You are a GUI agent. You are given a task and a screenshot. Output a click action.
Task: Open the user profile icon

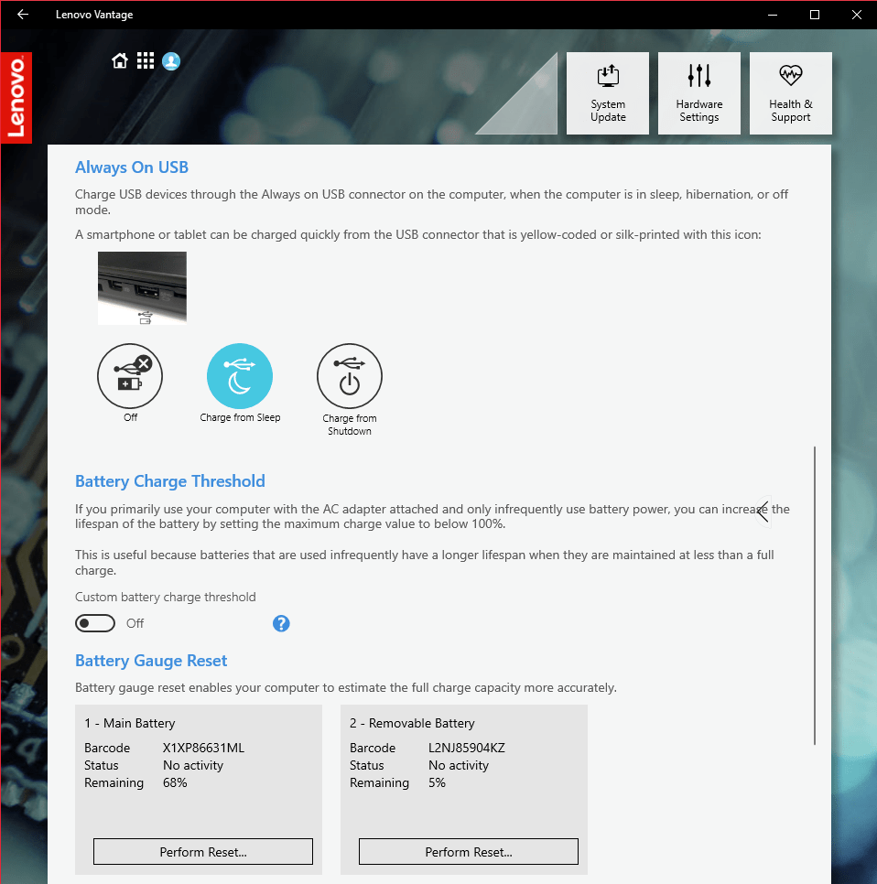click(171, 61)
